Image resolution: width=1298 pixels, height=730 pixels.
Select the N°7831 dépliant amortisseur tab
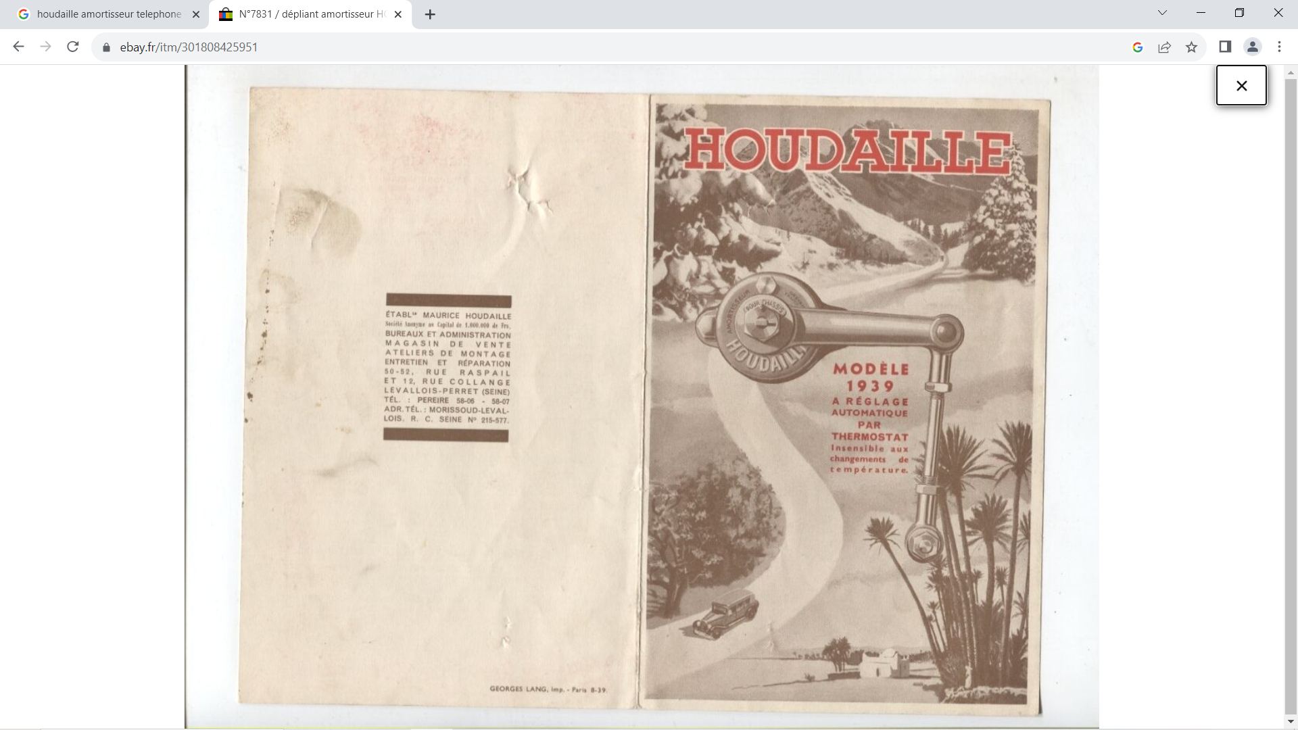click(x=311, y=14)
